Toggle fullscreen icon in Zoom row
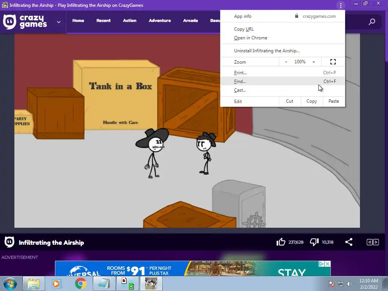Viewport: 388px width, 291px height. [x=333, y=62]
